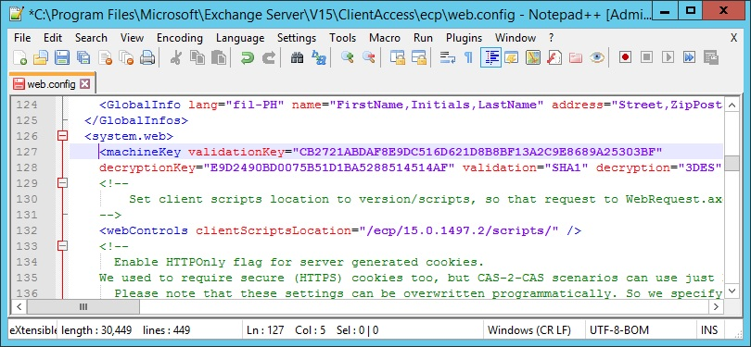The width and height of the screenshot is (751, 347).
Task: Click UTF-8-BOM encoding in status bar
Action: coord(619,330)
